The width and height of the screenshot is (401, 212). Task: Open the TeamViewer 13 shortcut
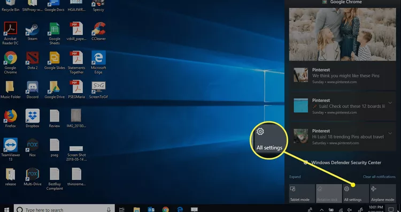coord(11,149)
